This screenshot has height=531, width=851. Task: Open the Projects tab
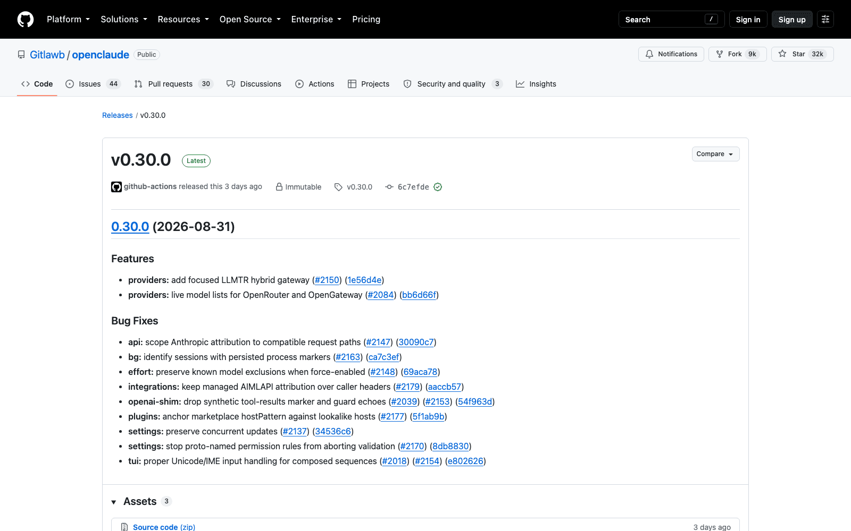(369, 84)
